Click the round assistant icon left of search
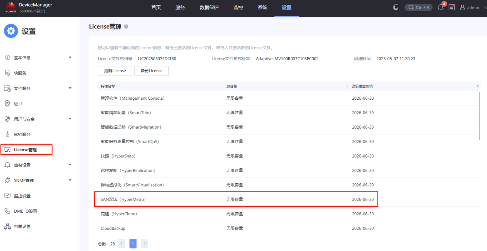 coord(396,8)
